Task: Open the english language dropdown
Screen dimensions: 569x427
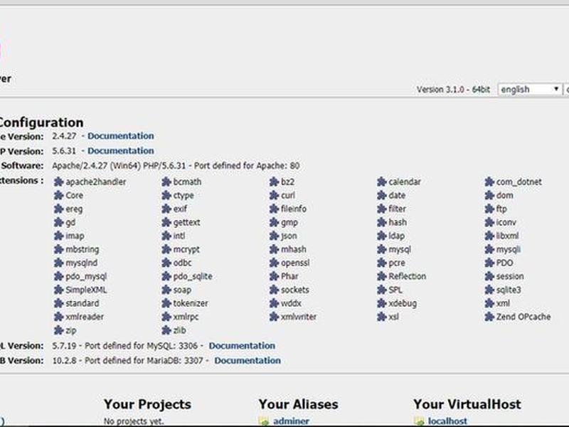Action: coord(529,90)
